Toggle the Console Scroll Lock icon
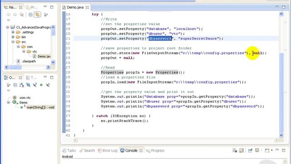Image resolution: width=291 pixels, height=164 pixels. (x=241, y=150)
